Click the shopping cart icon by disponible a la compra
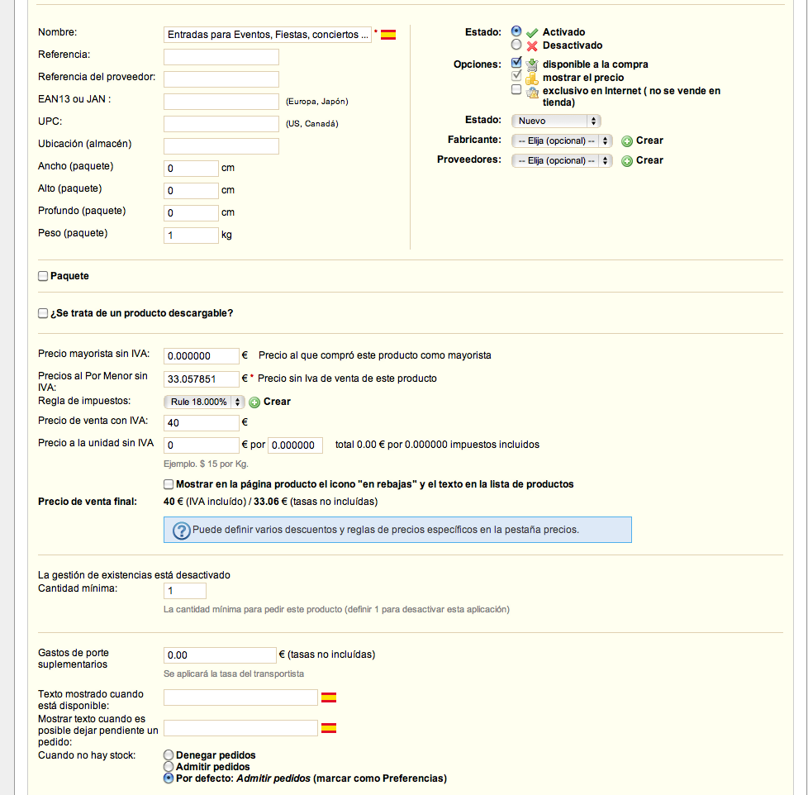Viewport: 808px width, 795px height. click(532, 64)
